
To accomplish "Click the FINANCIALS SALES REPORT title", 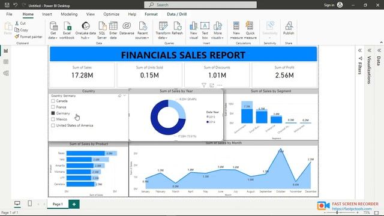I will pyautogui.click(x=183, y=55).
